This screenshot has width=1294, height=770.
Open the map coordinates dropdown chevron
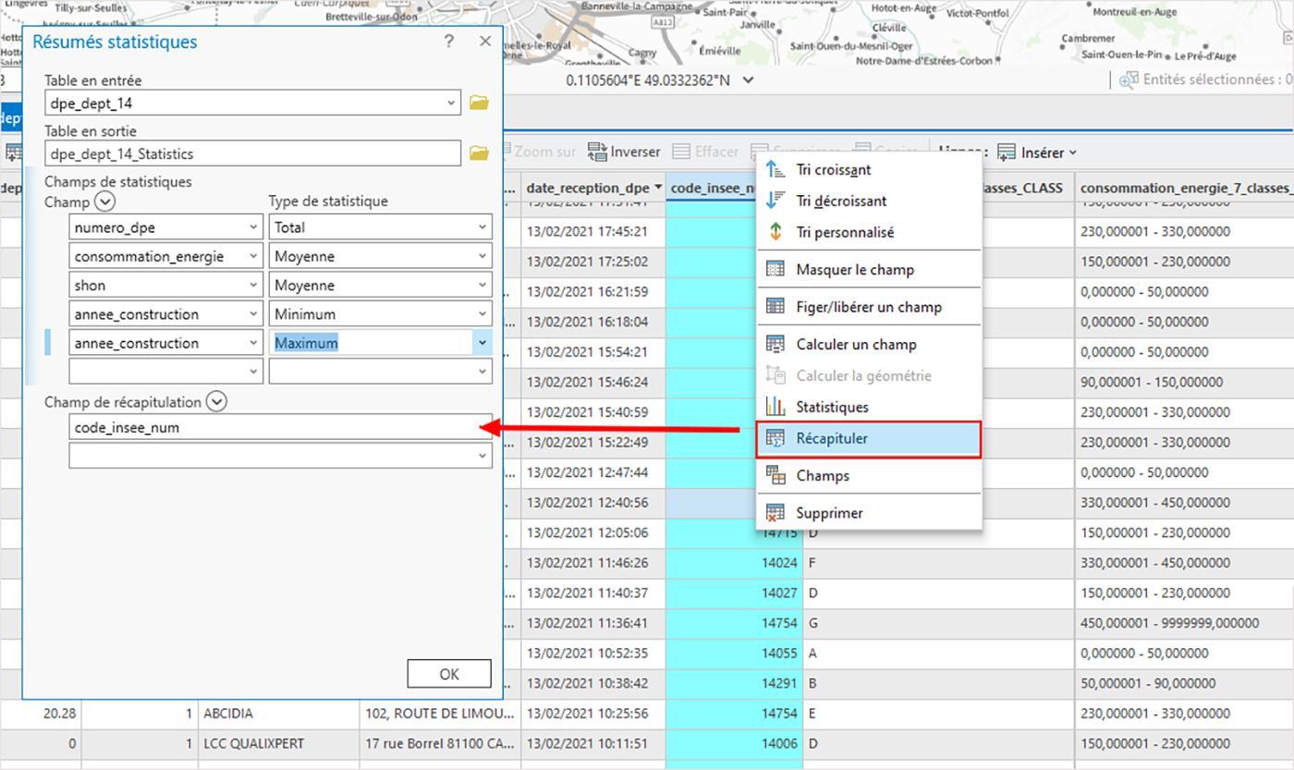pyautogui.click(x=749, y=80)
